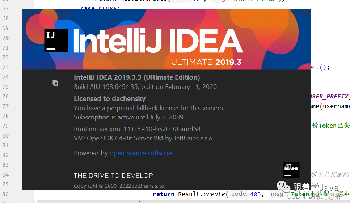The image size is (350, 203).
Task: Click the JetBrains logo in About dialog
Action: (291, 170)
